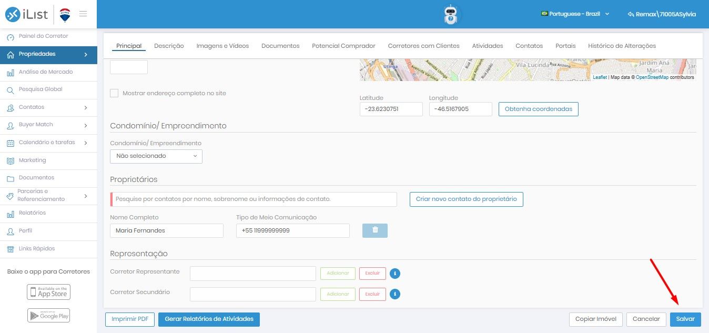Expand the Calendário e tarefas submenu arrow
Screen dimensions: 709x333
tap(86, 143)
